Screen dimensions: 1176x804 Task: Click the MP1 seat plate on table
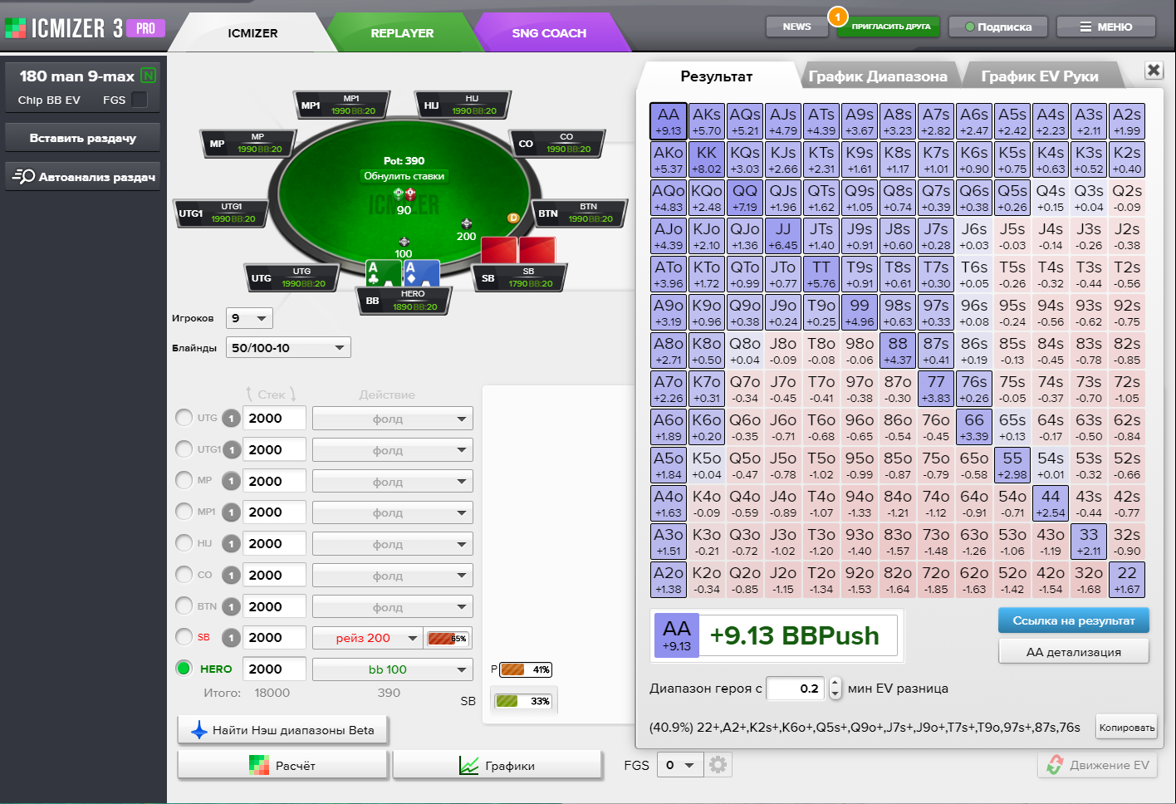[341, 105]
